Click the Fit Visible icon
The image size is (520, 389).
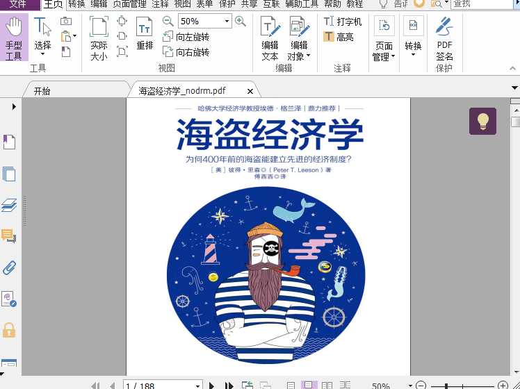point(122,51)
